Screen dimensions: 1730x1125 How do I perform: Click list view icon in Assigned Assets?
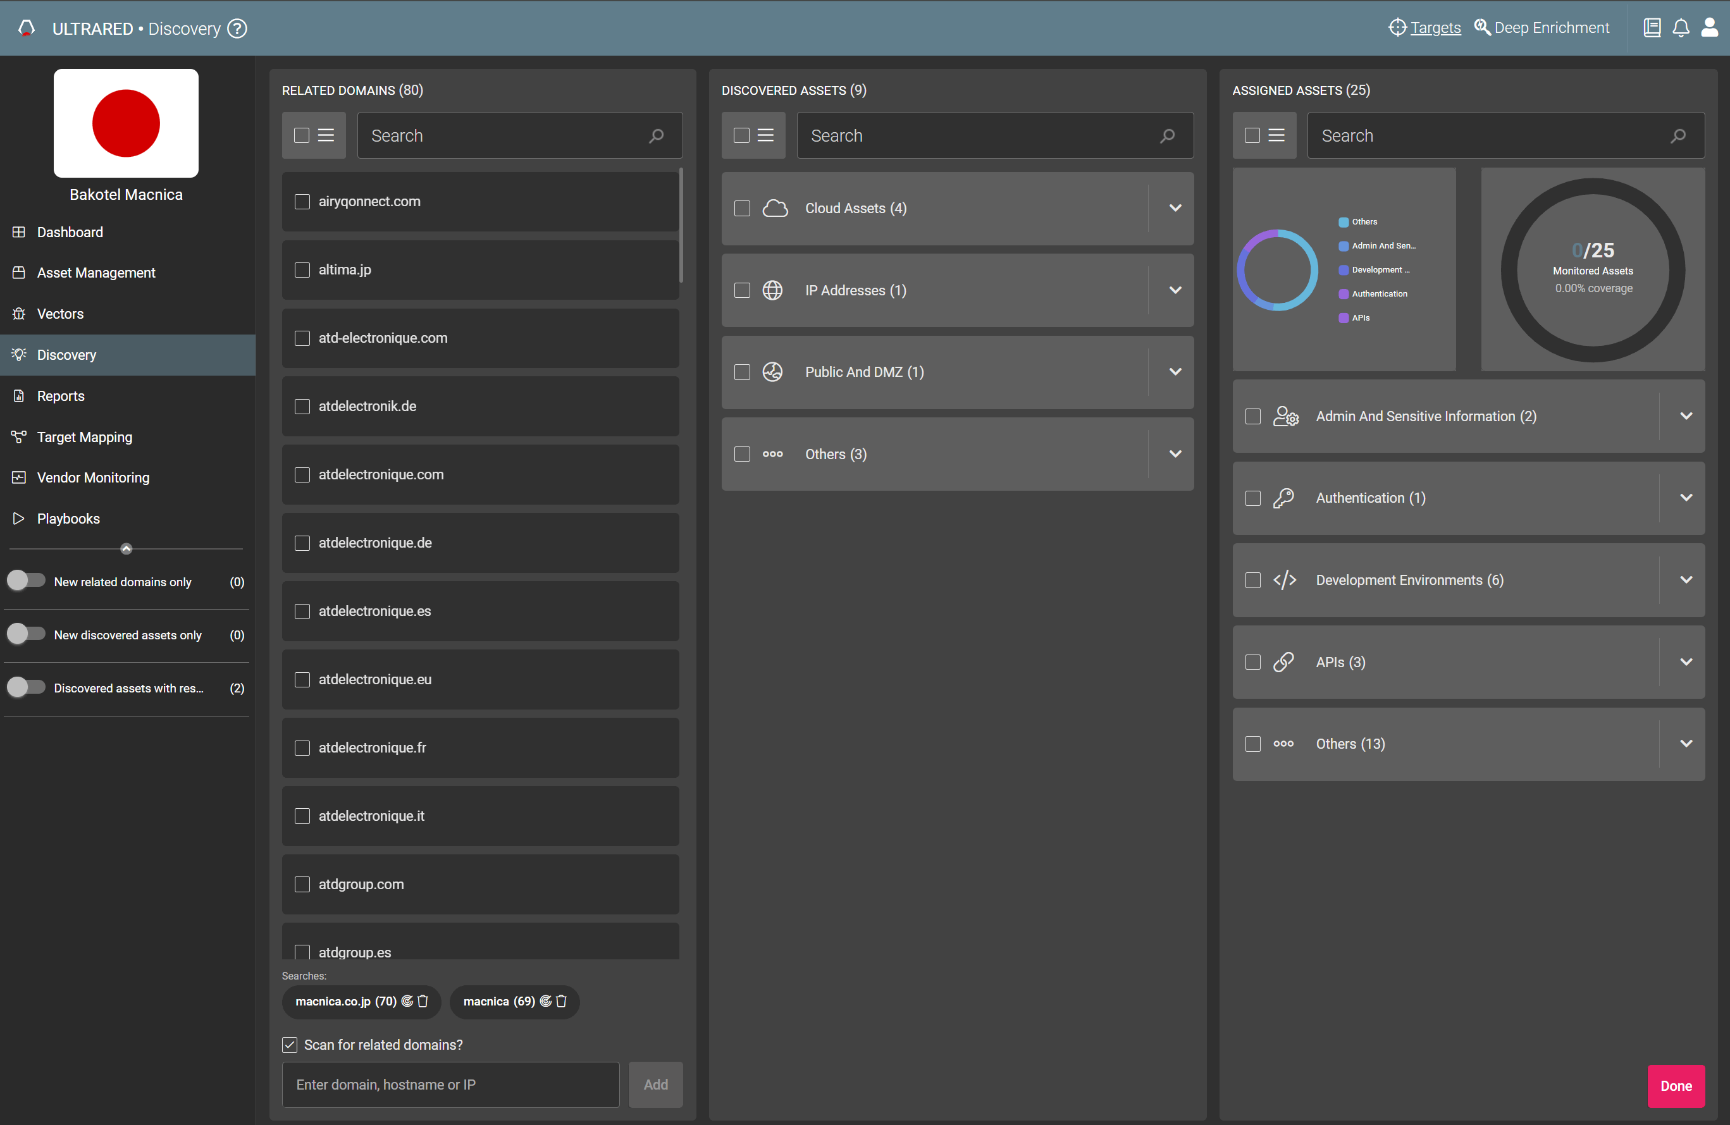pos(1276,135)
